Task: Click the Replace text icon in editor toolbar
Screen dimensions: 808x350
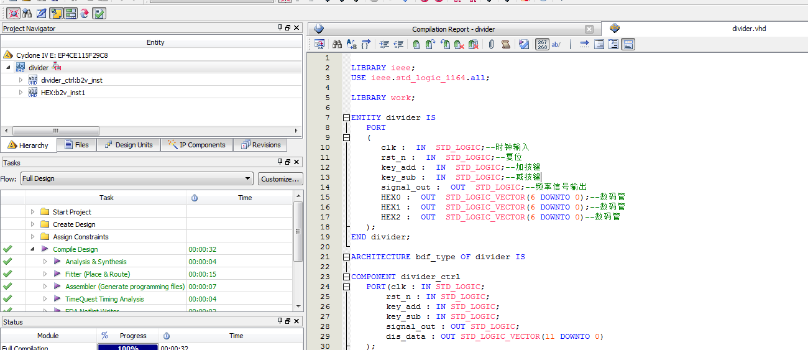Action: (x=351, y=44)
